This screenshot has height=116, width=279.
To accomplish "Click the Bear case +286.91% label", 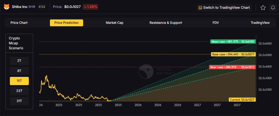I will (232, 67).
